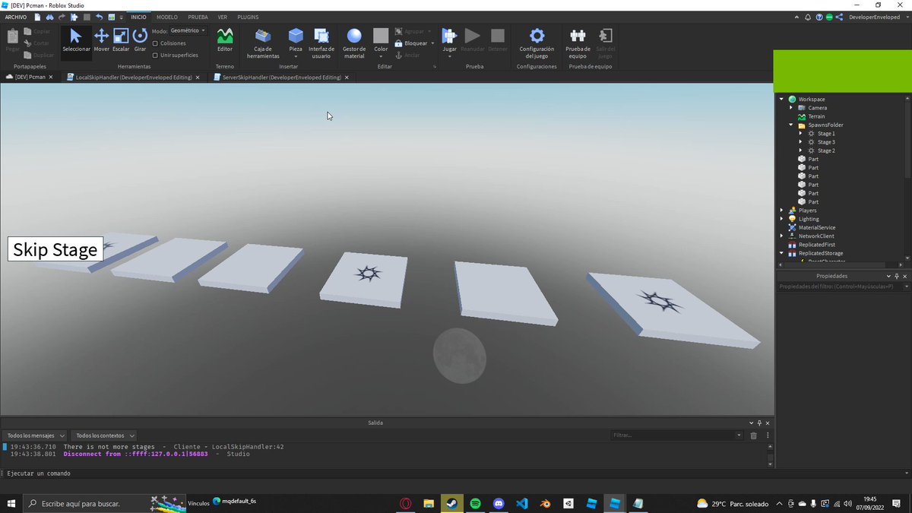Image resolution: width=912 pixels, height=513 pixels.
Task: Open Interfaz de usuario tool
Action: click(321, 43)
